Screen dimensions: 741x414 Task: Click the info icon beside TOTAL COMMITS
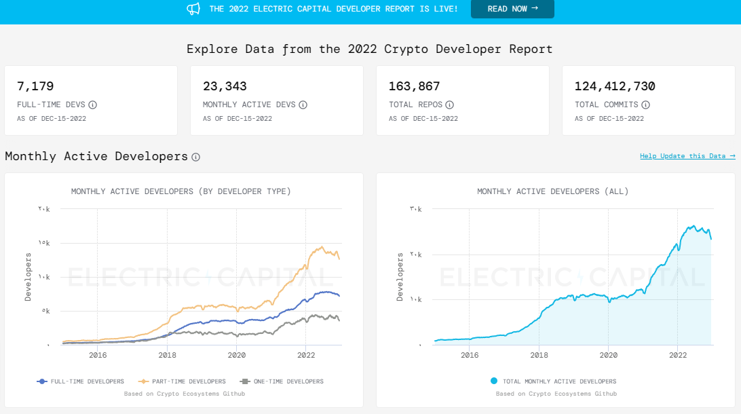645,105
